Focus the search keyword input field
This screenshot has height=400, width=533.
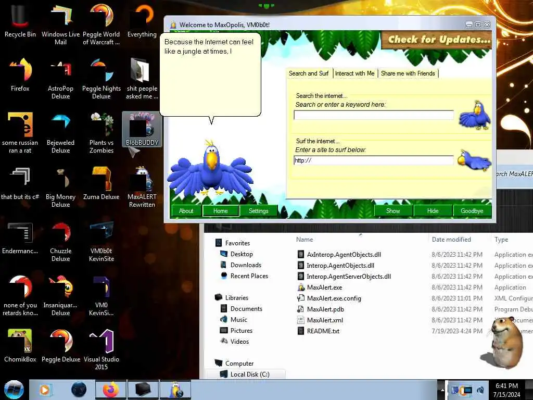tap(374, 115)
